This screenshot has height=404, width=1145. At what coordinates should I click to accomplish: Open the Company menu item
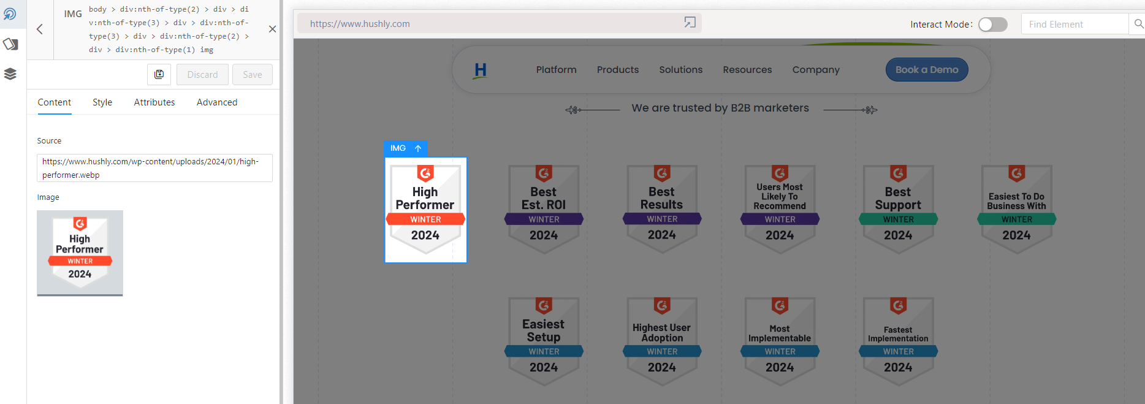816,70
